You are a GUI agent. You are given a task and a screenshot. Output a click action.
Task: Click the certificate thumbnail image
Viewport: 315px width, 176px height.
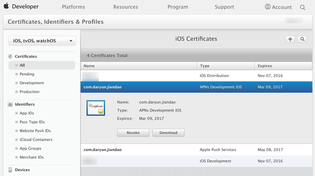[x=96, y=108]
